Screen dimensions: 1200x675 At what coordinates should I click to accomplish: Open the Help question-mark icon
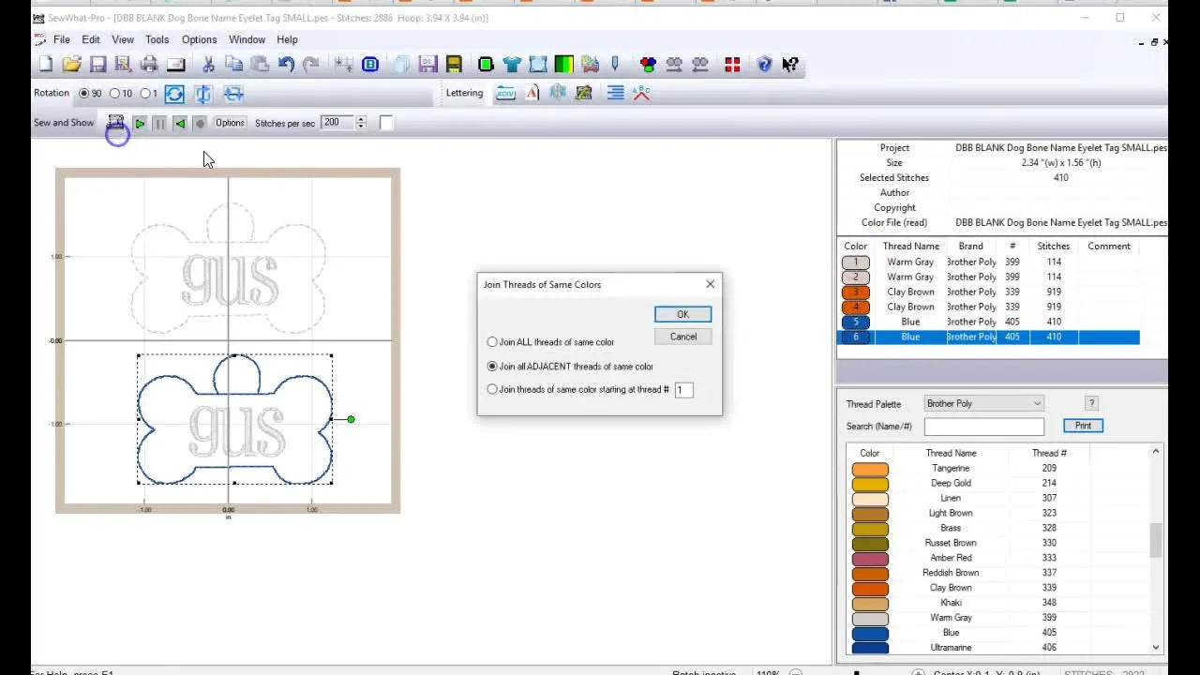(764, 64)
